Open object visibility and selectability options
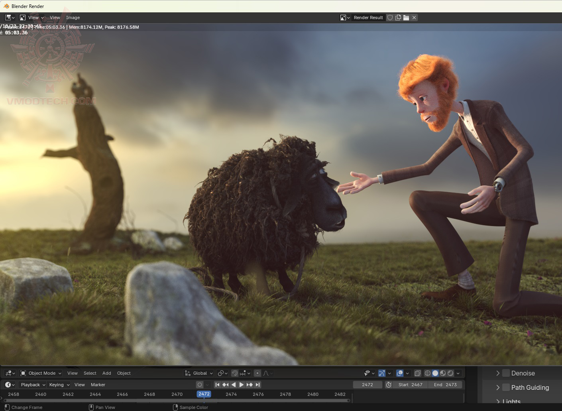 [x=369, y=373]
